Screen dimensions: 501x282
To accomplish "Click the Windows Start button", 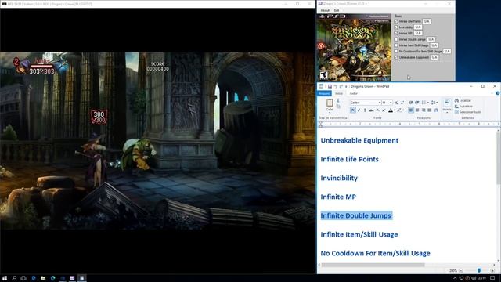I will point(5,278).
